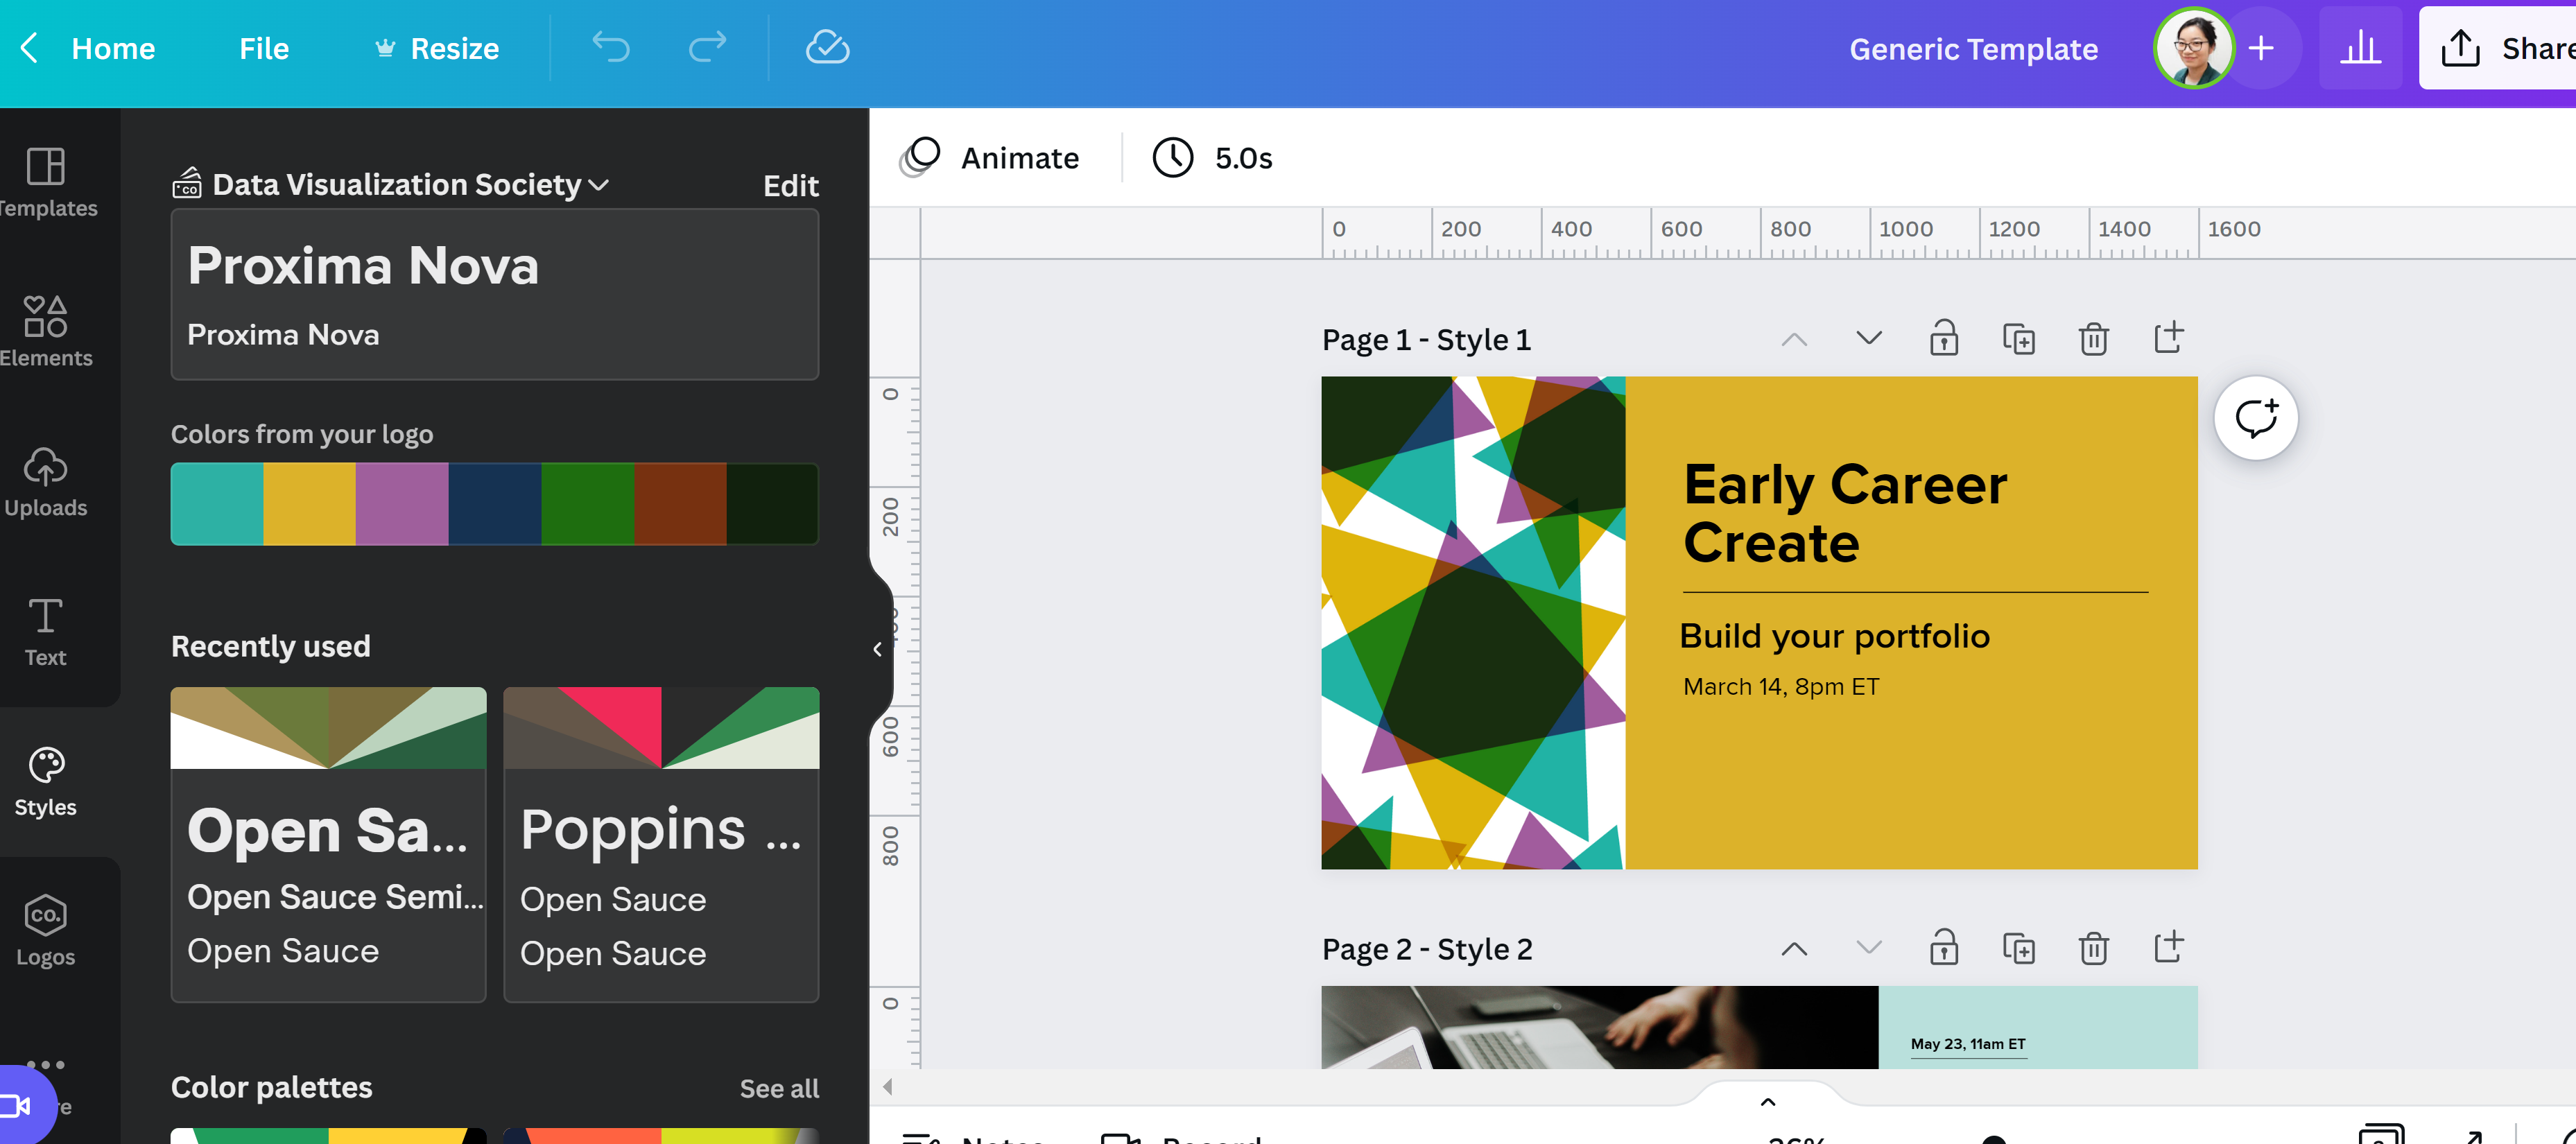Pick the purple swatch from logo colors

402,504
